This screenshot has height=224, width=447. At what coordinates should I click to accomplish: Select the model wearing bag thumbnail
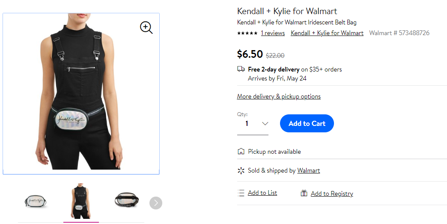(81, 201)
